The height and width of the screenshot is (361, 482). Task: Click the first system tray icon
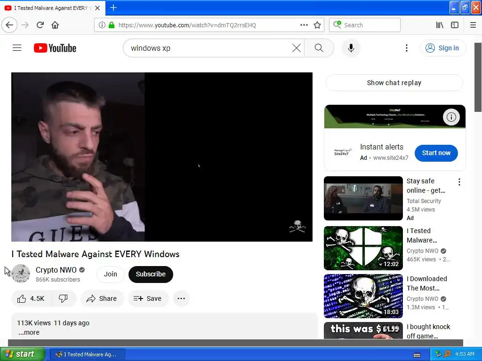pyautogui.click(x=438, y=354)
